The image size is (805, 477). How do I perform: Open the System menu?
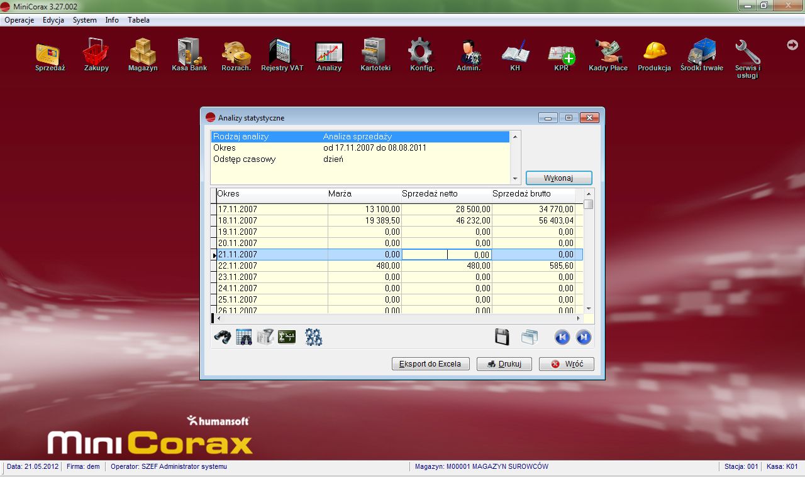pyautogui.click(x=85, y=20)
